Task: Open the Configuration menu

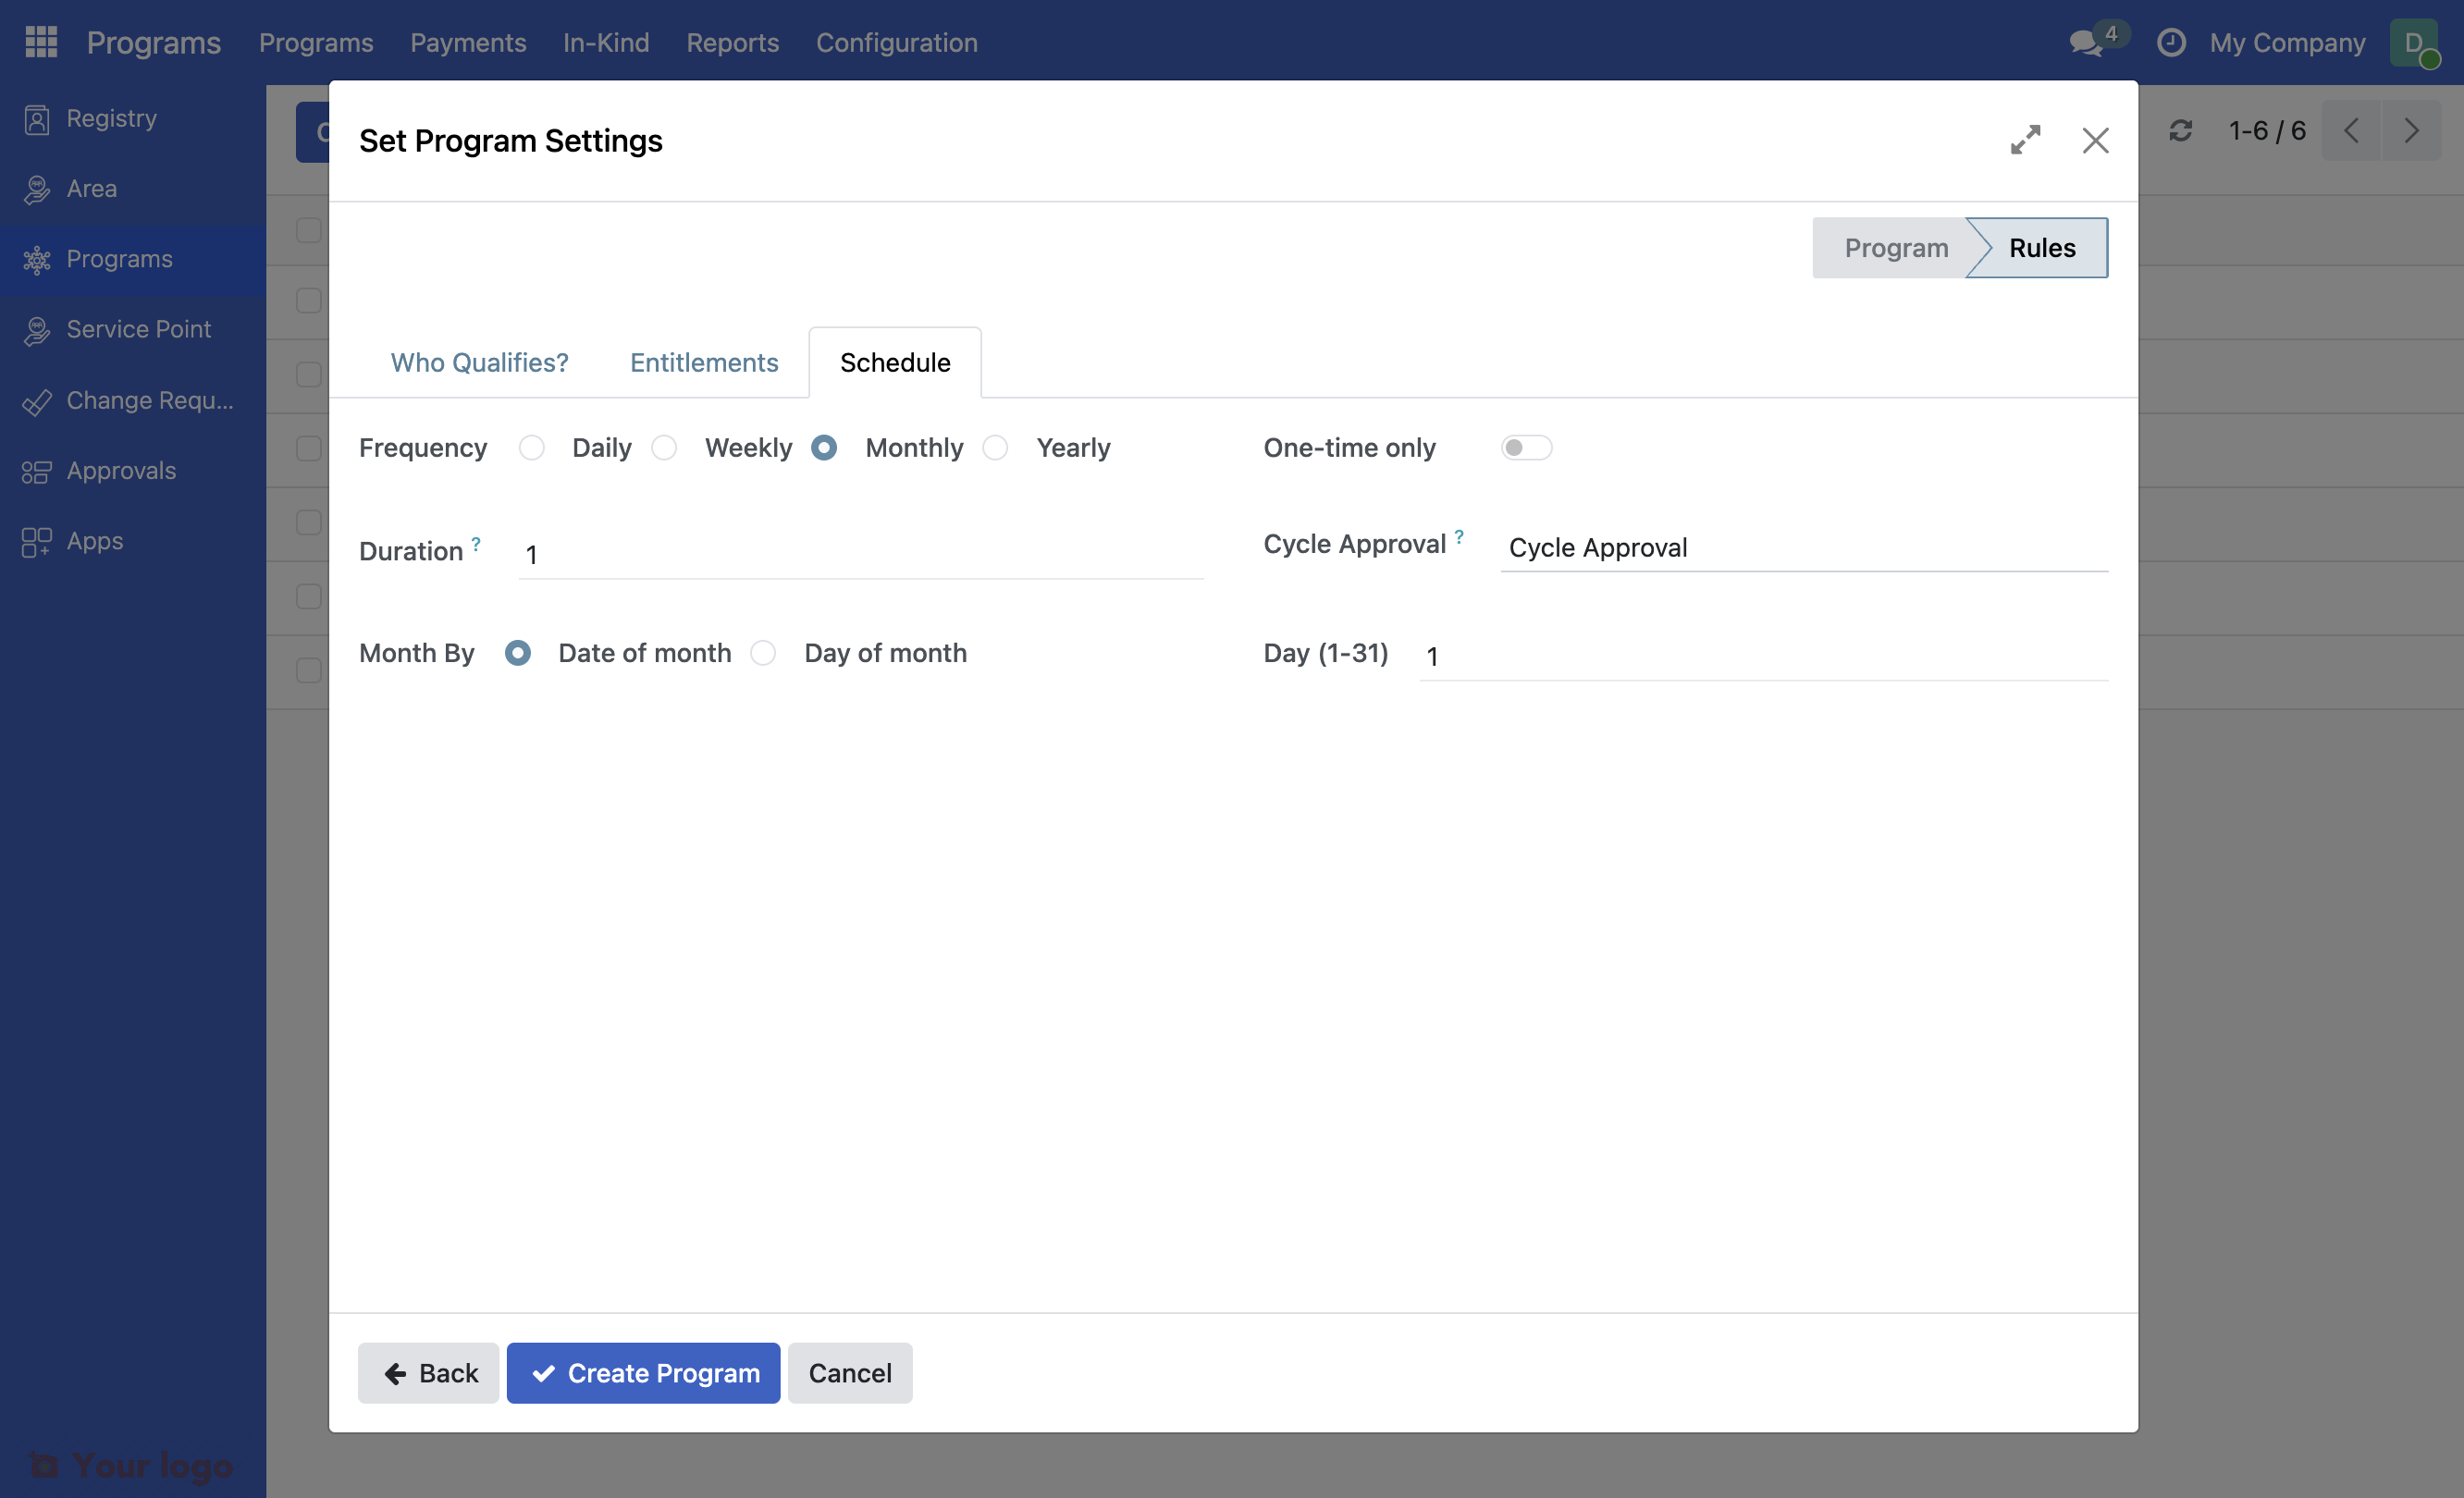Action: point(896,42)
